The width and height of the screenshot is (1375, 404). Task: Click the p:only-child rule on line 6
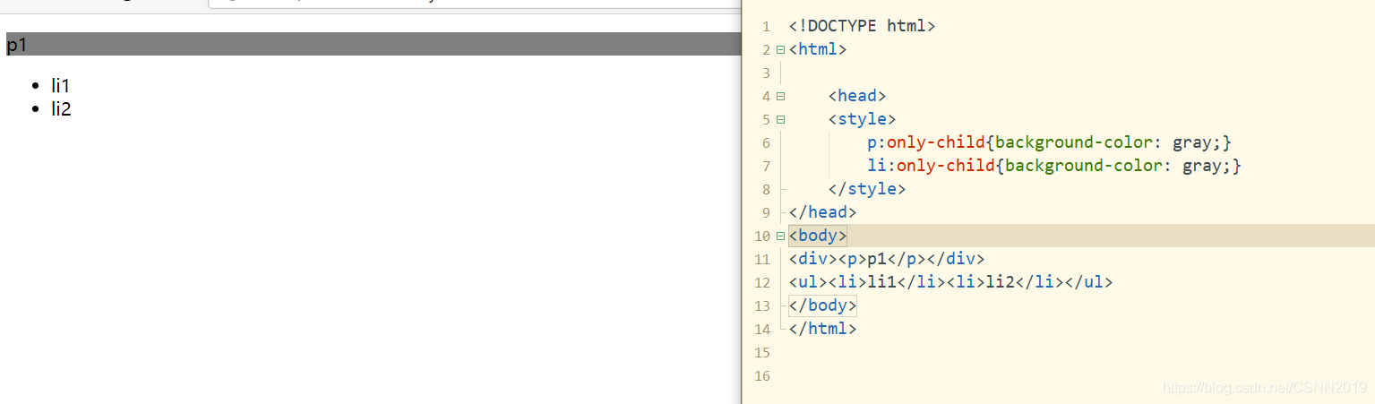[x=1050, y=142]
